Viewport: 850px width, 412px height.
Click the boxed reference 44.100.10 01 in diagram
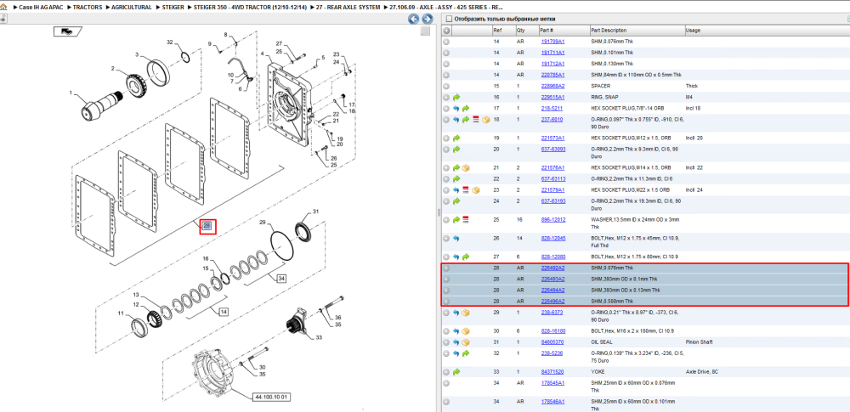(x=272, y=397)
